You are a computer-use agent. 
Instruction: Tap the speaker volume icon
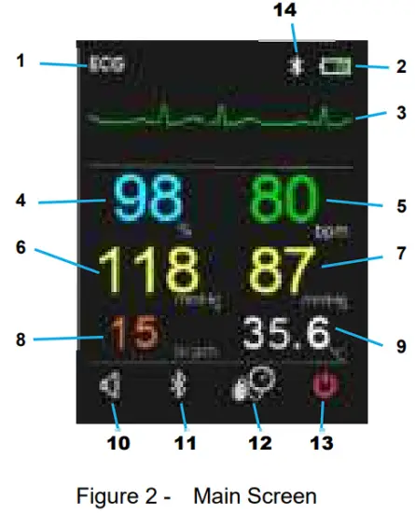point(111,385)
